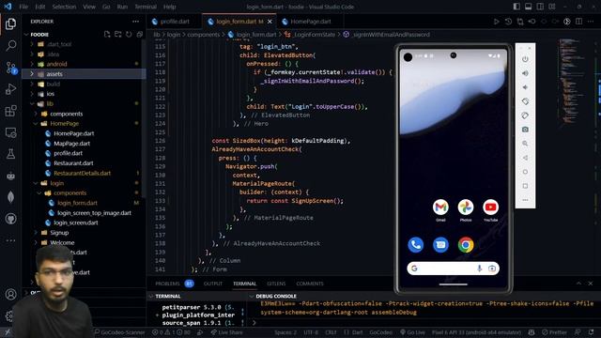Screen dimensions: 601x338
Task: Take an emulator screenshot with the camera icon
Action: coord(525,130)
